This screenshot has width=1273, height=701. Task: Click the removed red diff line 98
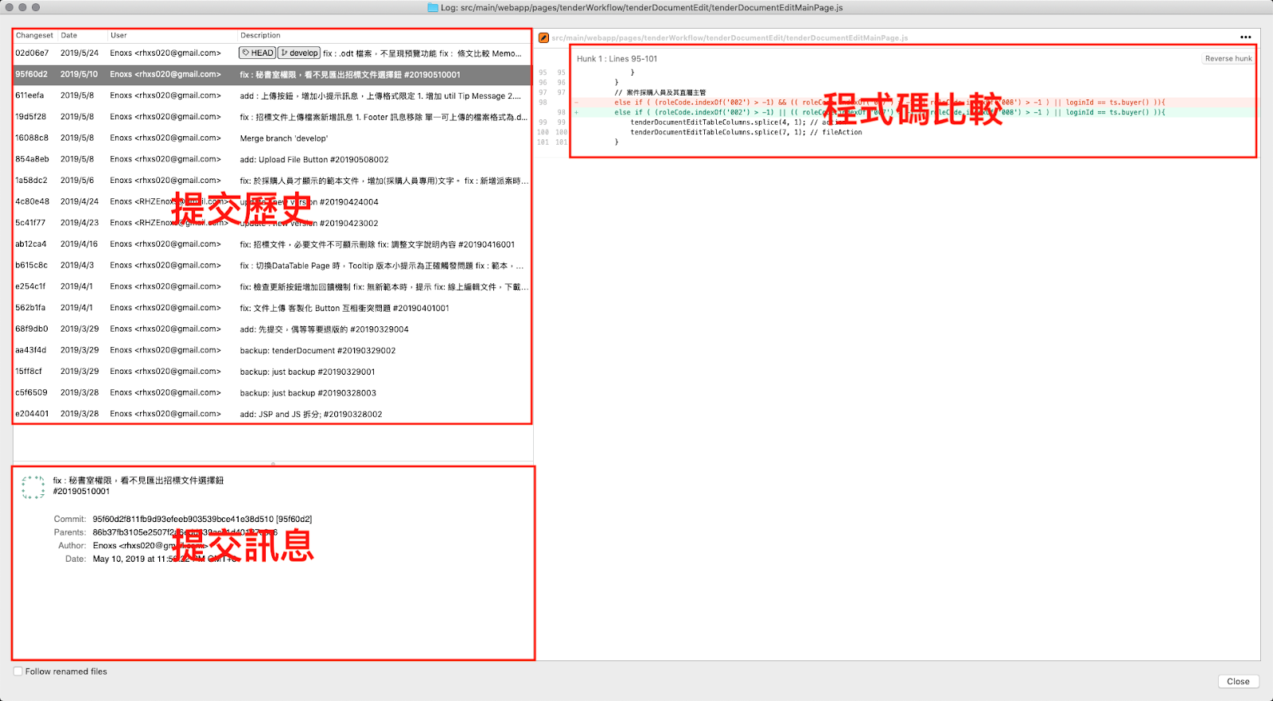(915, 102)
